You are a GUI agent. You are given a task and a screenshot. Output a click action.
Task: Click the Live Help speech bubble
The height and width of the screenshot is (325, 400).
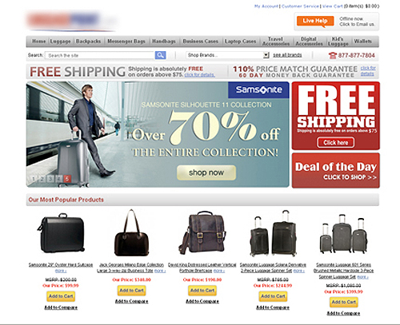(315, 22)
